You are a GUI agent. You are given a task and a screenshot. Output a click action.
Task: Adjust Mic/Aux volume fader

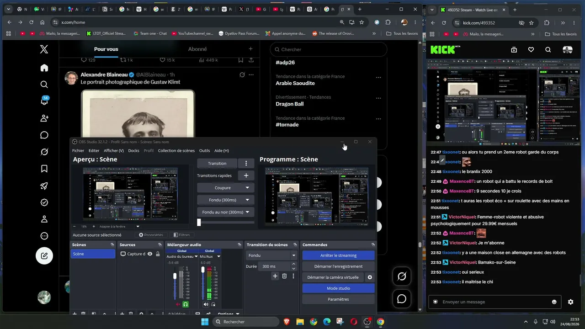tap(203, 270)
